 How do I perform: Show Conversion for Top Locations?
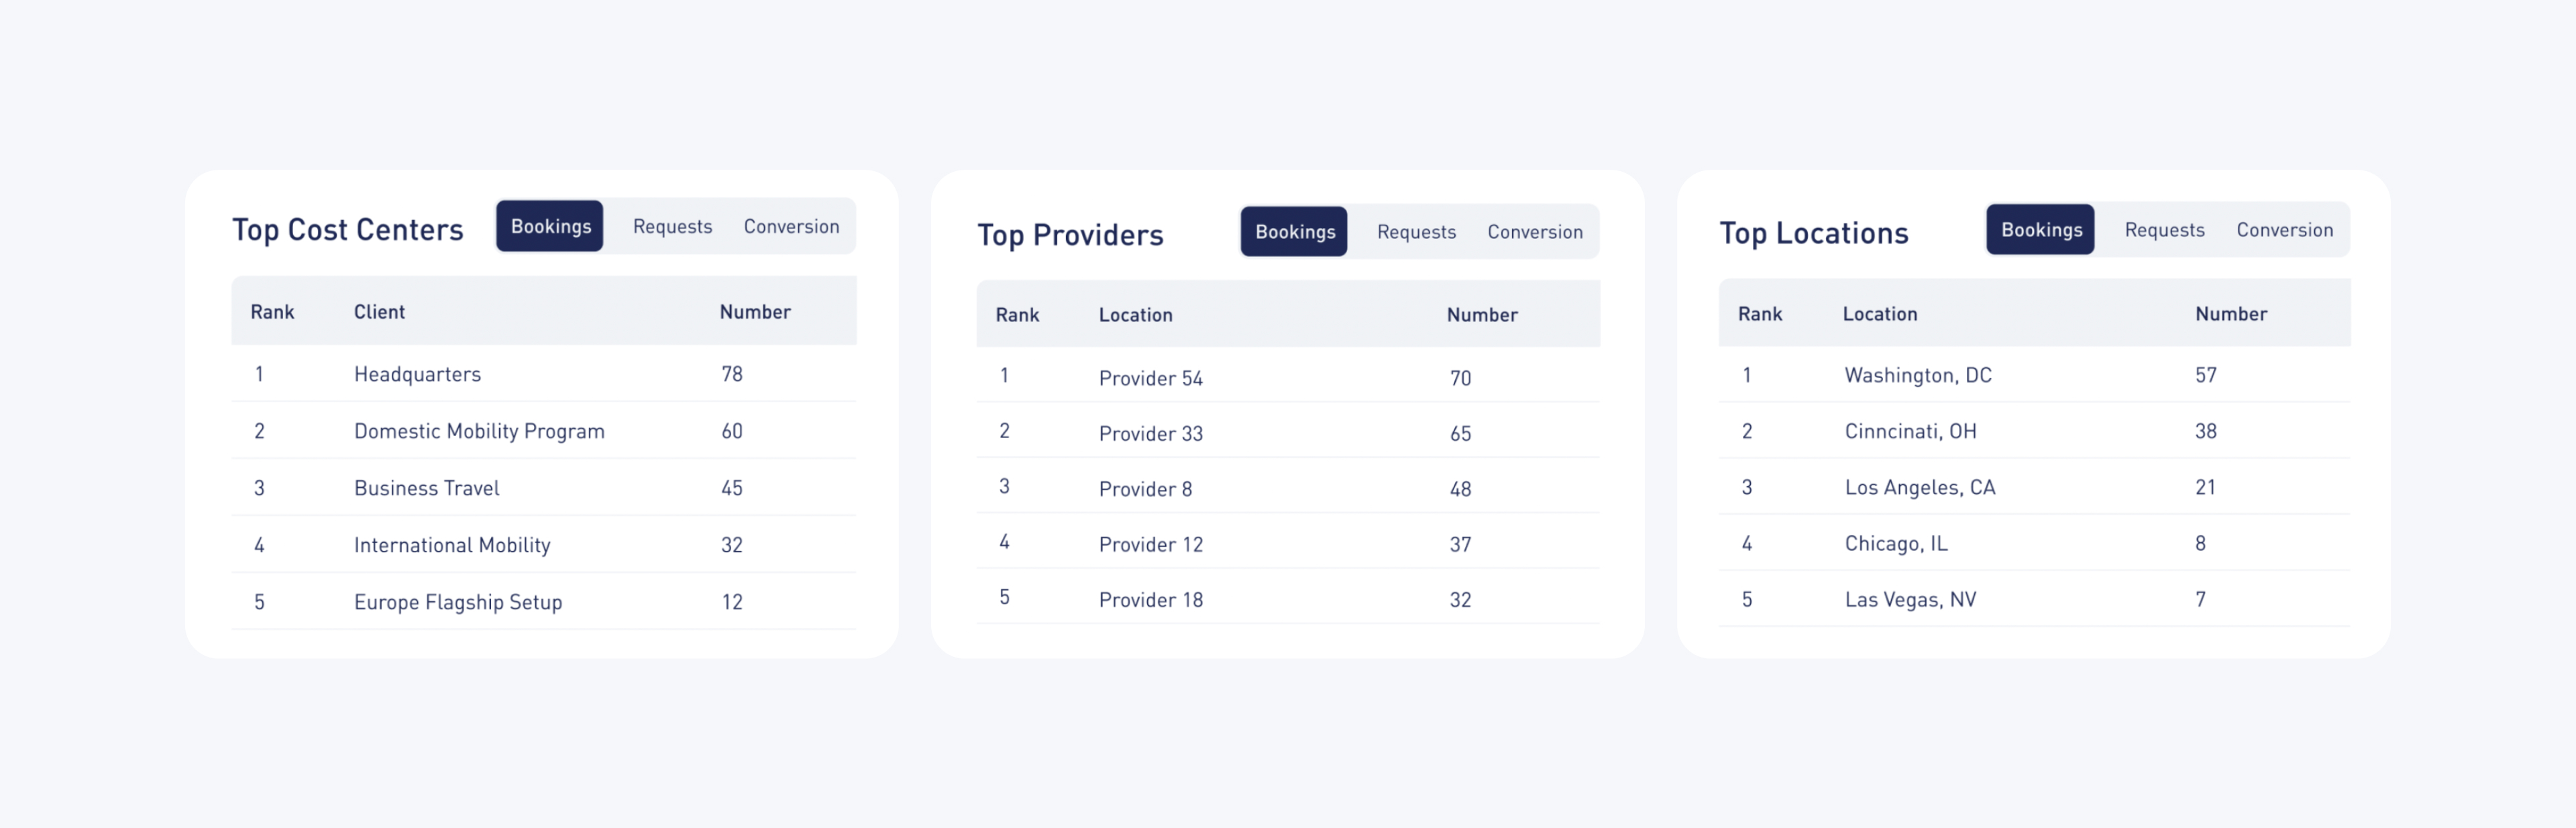tap(2284, 230)
